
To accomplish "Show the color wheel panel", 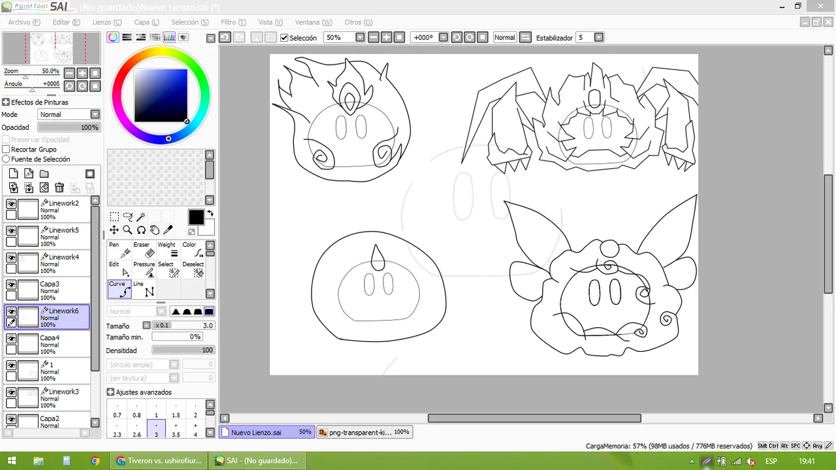I will [x=113, y=37].
